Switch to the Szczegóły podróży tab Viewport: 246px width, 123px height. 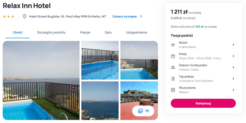pyautogui.click(x=51, y=33)
